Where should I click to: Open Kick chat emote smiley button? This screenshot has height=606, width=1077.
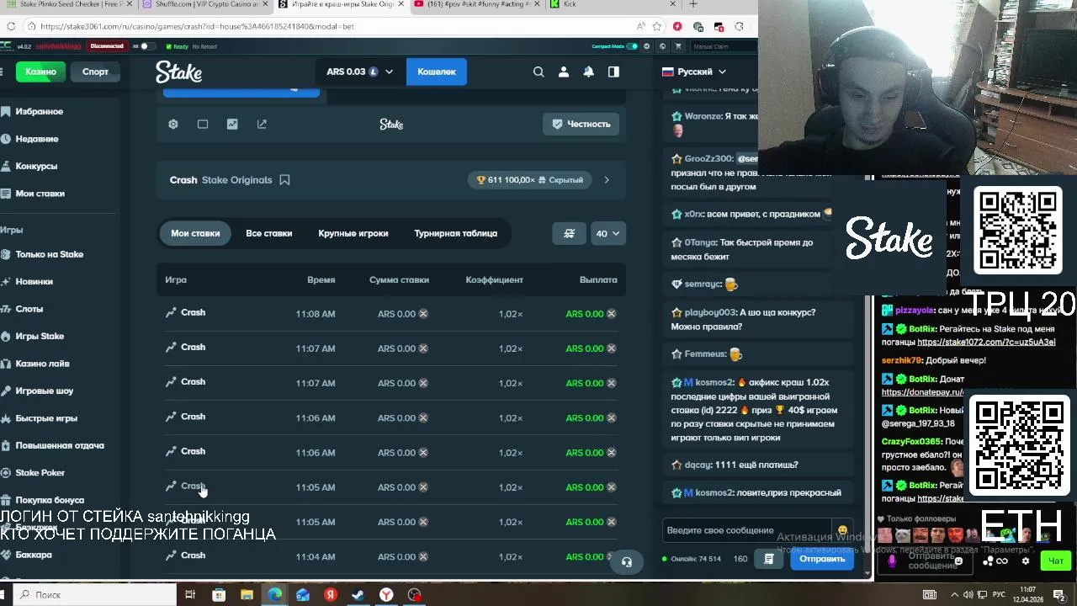(x=958, y=561)
